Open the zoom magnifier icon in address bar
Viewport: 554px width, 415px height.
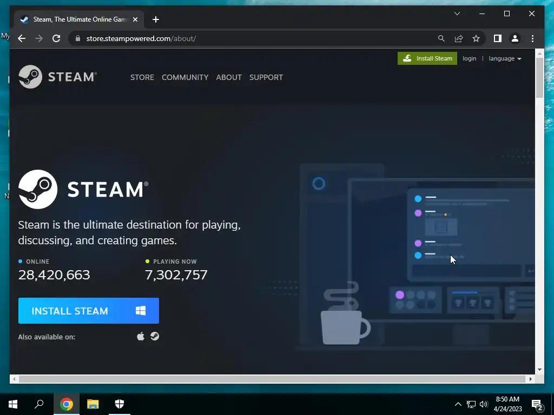441,38
